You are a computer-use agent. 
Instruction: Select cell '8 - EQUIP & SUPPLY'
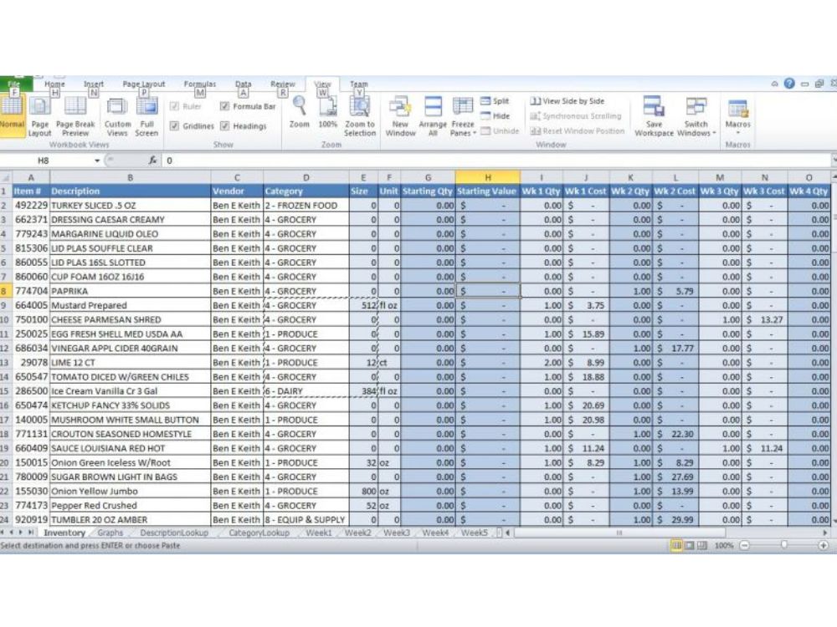306,519
